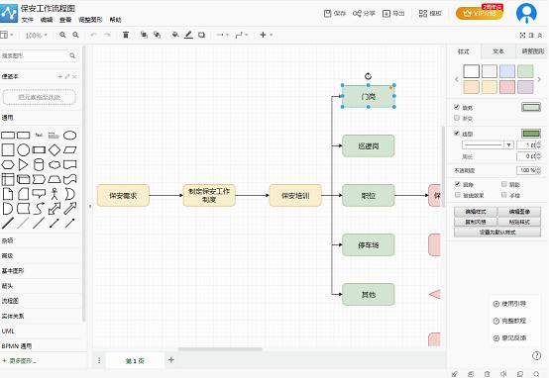Click the collapse chevrons icon at toolbar right

click(x=540, y=36)
